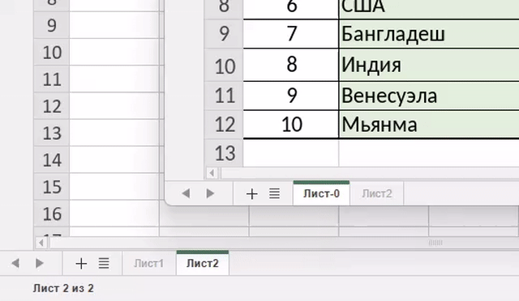This screenshot has width=519, height=301.
Task: Add a new sheet in the front window
Action: point(252,193)
